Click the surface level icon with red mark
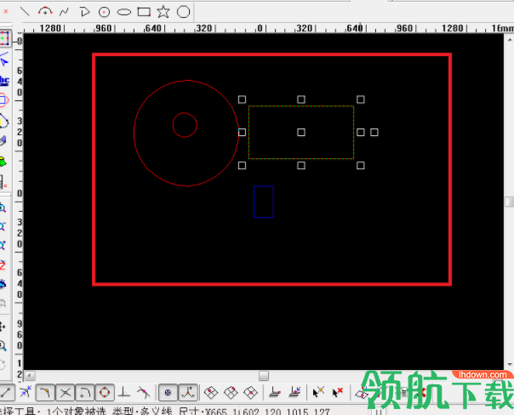514x415 pixels. click(x=275, y=392)
